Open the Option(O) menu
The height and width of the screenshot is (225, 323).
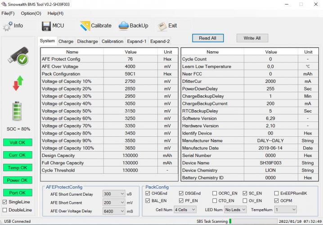31,13
